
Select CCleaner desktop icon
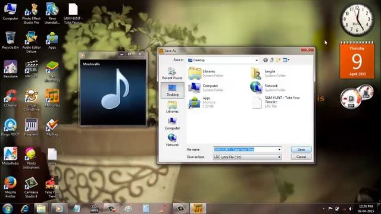(10, 98)
